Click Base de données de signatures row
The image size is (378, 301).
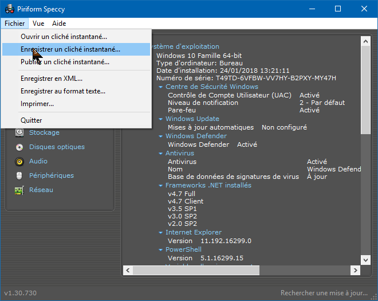247,177
